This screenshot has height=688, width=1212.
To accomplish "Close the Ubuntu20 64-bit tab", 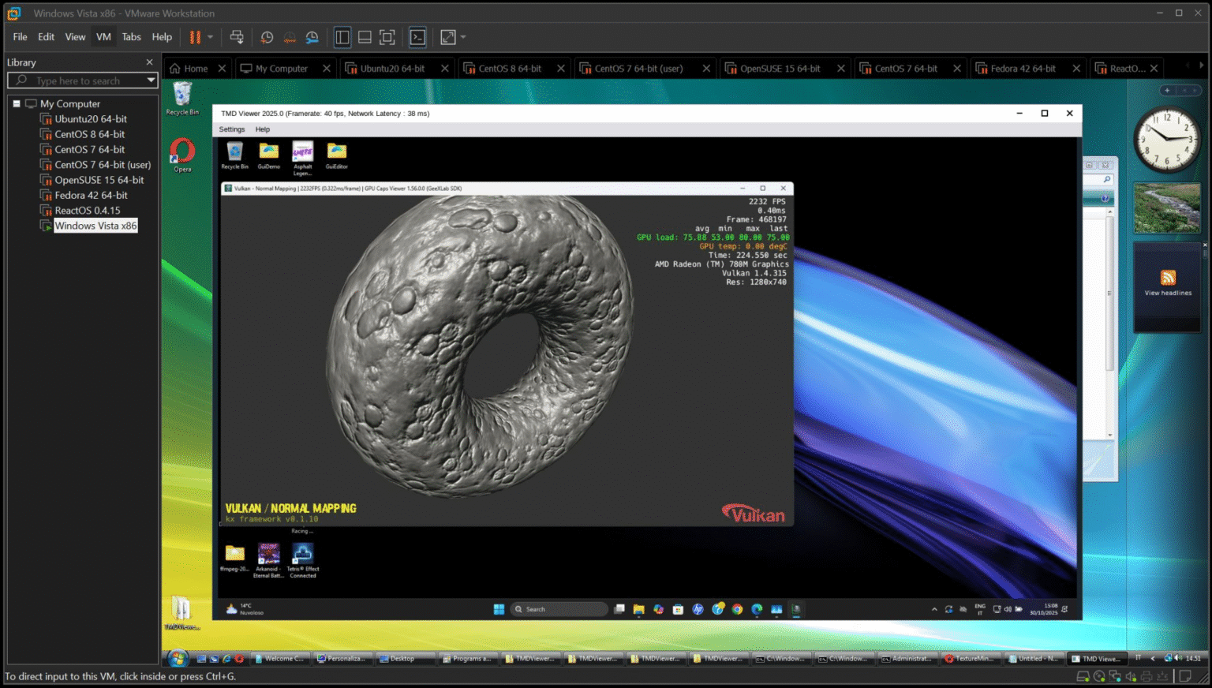I will pyautogui.click(x=445, y=69).
